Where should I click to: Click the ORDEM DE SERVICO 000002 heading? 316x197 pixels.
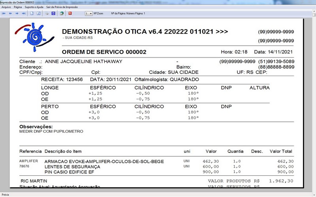104,52
